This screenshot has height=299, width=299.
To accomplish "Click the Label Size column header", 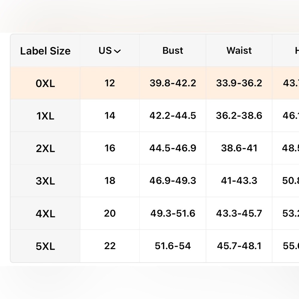I will point(45,51).
